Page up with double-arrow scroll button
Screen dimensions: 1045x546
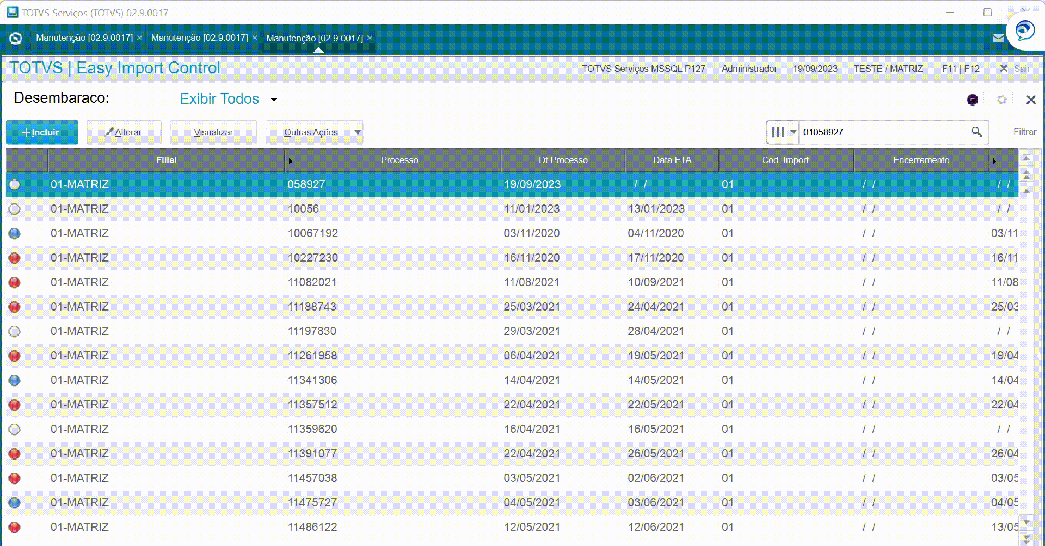click(1026, 175)
